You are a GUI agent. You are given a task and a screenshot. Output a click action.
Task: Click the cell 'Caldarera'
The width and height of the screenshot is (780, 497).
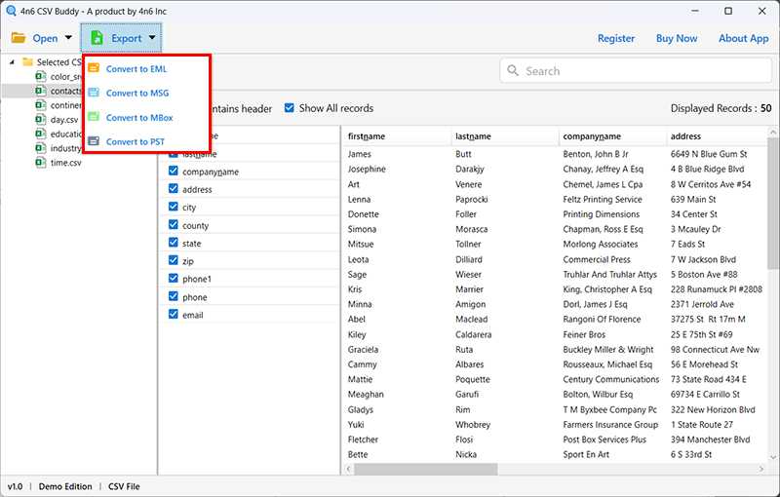(473, 334)
